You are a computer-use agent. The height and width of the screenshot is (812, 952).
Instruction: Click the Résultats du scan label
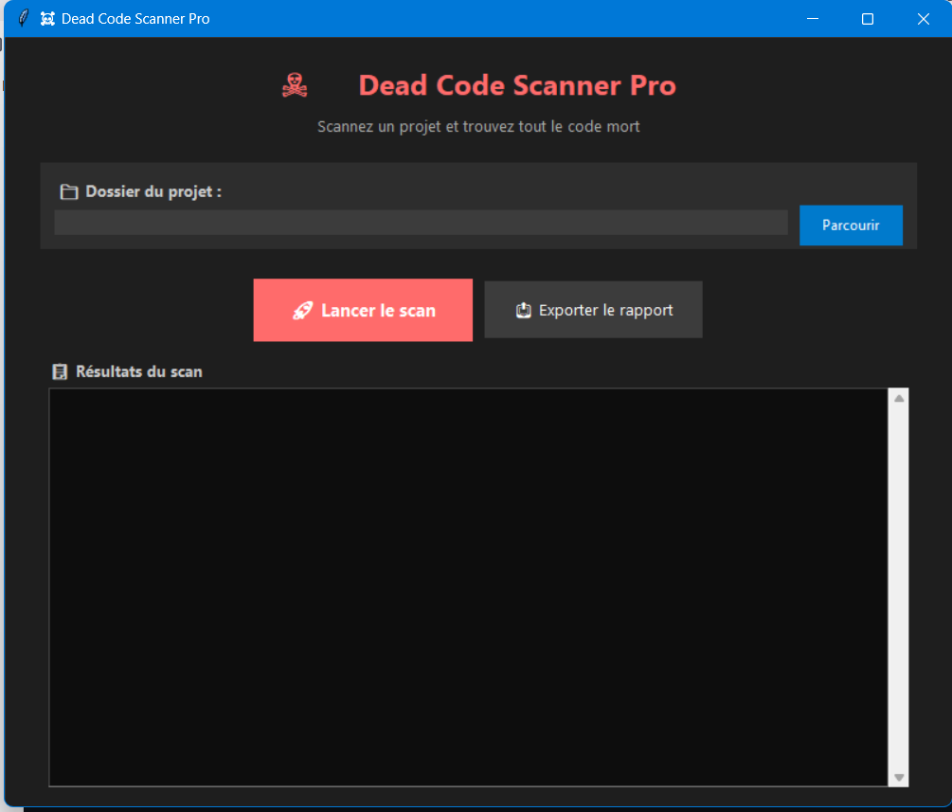point(138,371)
